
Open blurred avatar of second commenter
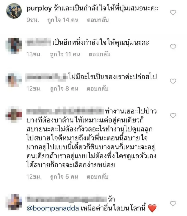click(14, 46)
